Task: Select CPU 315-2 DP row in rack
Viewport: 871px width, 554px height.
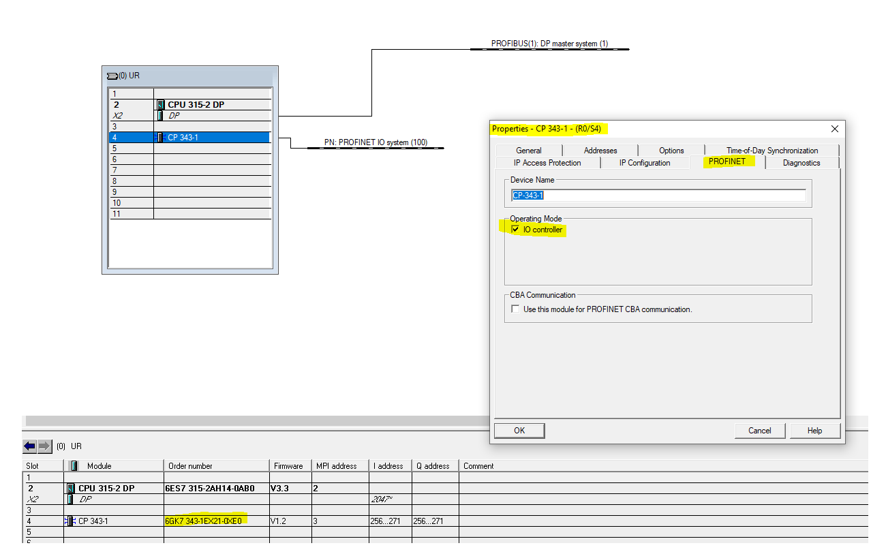Action: coord(190,105)
